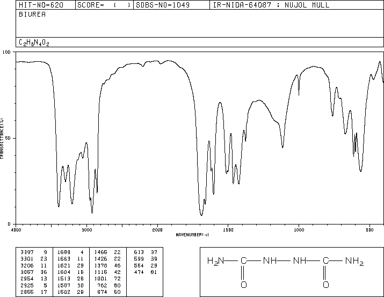Click the IR-NIDA-64087 : NUJOL MULL label
The width and height of the screenshot is (384, 297).
(x=271, y=5)
